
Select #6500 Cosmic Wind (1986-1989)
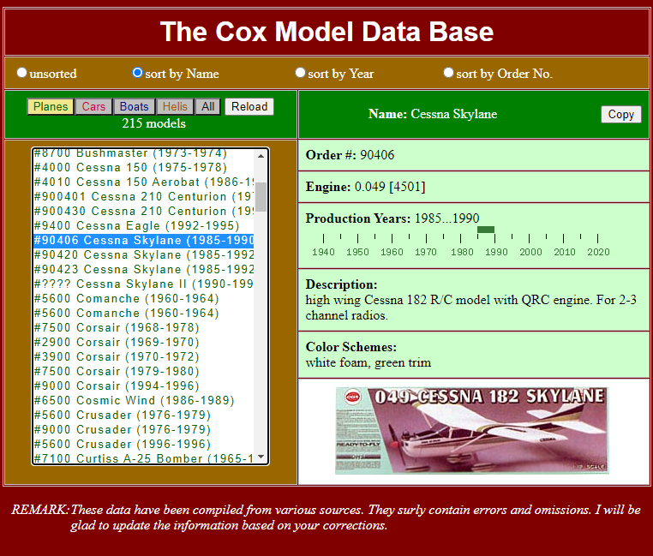[x=144, y=401]
